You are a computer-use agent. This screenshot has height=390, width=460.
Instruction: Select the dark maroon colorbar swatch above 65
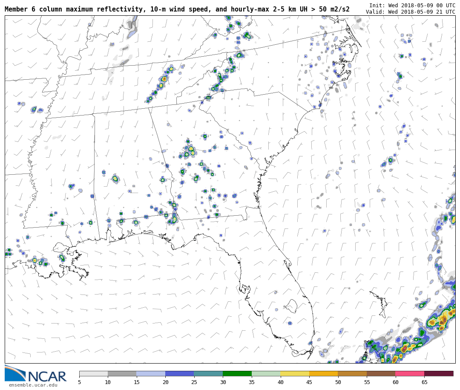click(439, 374)
